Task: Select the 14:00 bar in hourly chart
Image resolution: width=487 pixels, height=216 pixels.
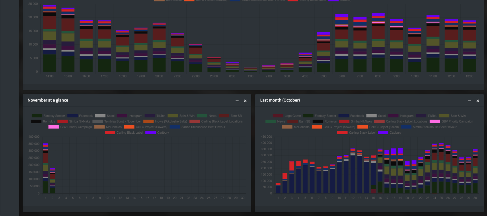Action: 50,38
